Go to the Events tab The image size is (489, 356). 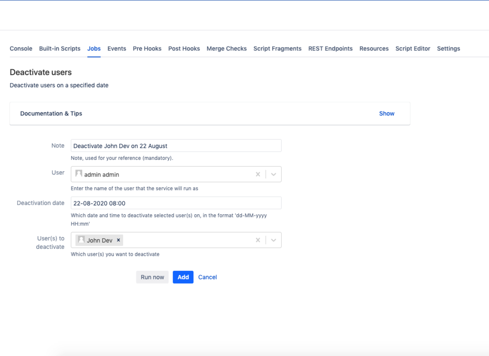[x=117, y=48]
